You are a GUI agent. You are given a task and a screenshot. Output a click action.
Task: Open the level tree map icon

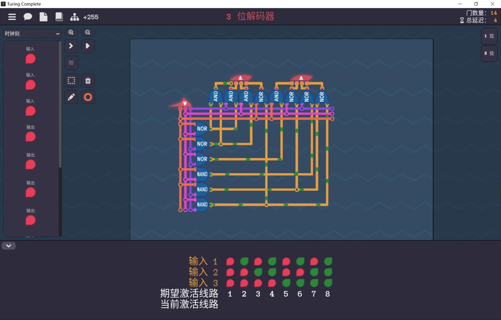74,17
